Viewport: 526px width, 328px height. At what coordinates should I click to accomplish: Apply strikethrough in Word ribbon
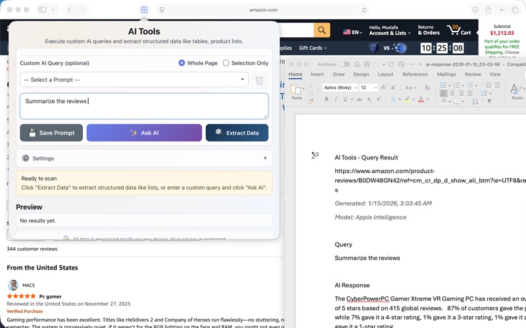click(x=359, y=99)
